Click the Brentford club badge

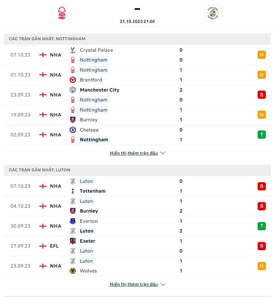coord(73,80)
